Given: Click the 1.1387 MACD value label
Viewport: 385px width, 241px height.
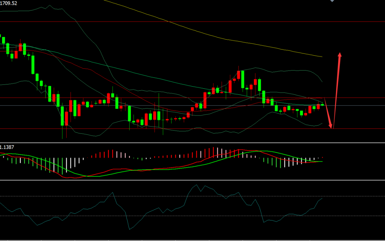Looking at the screenshot, I should 7,147.
